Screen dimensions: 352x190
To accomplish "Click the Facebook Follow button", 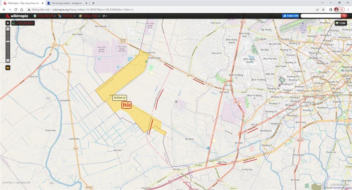I will pos(290,16).
